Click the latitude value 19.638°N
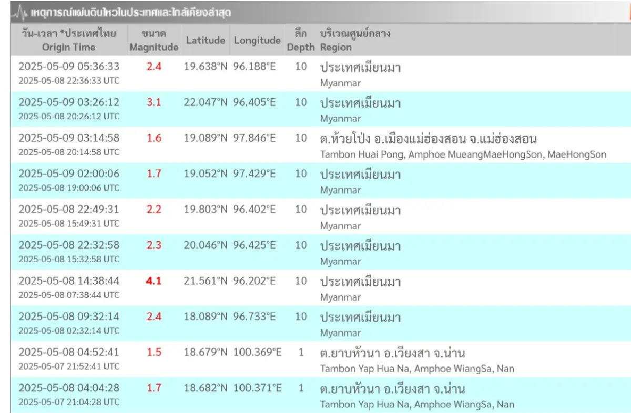The height and width of the screenshot is (413, 631). (206, 67)
